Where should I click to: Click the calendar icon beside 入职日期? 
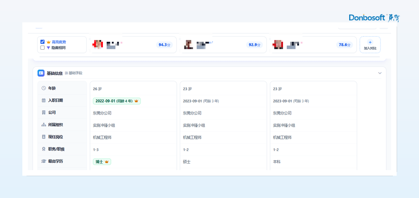(x=44, y=100)
